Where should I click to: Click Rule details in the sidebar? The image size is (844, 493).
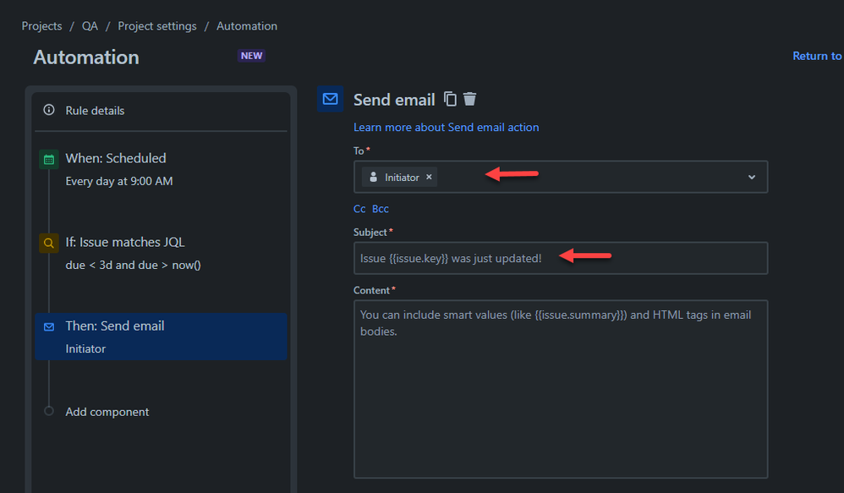[x=96, y=110]
